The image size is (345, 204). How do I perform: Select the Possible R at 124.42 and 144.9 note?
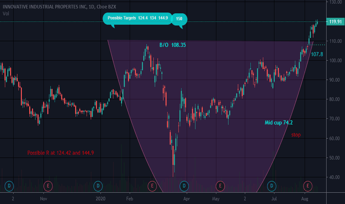click(x=60, y=153)
